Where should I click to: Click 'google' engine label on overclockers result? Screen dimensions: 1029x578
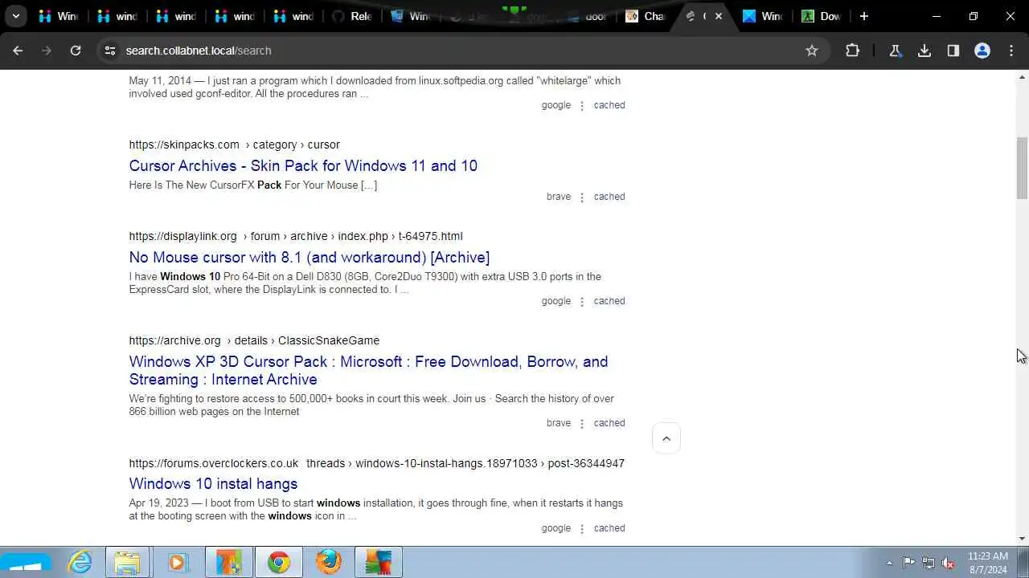[x=556, y=528]
